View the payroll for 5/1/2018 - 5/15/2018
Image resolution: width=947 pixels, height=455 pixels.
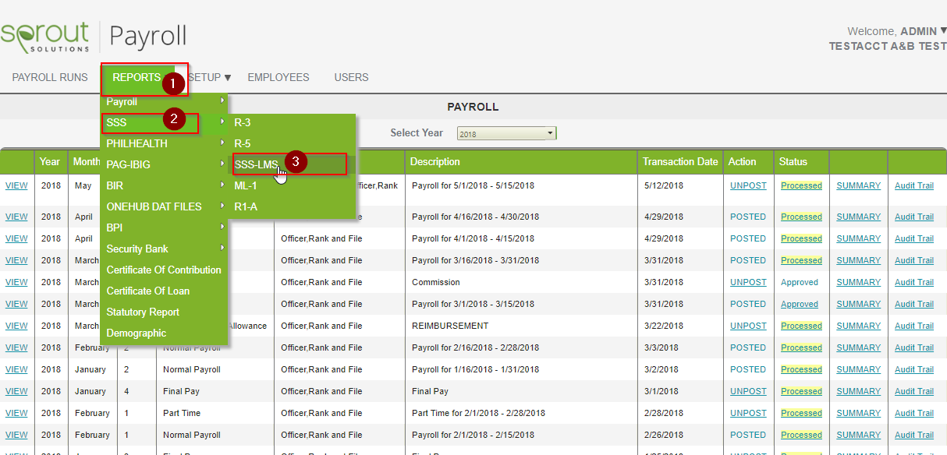coord(16,185)
